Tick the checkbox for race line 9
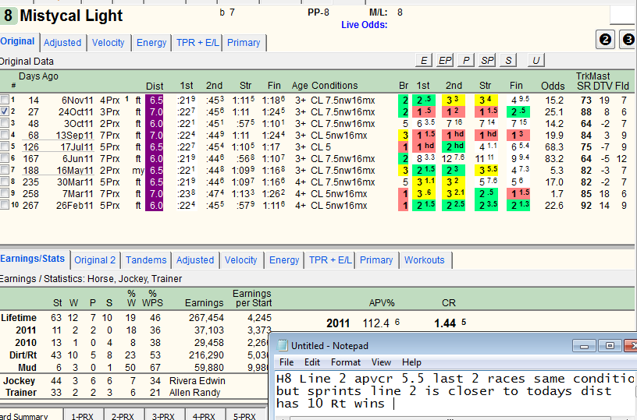This screenshot has width=637, height=420. click(4, 193)
